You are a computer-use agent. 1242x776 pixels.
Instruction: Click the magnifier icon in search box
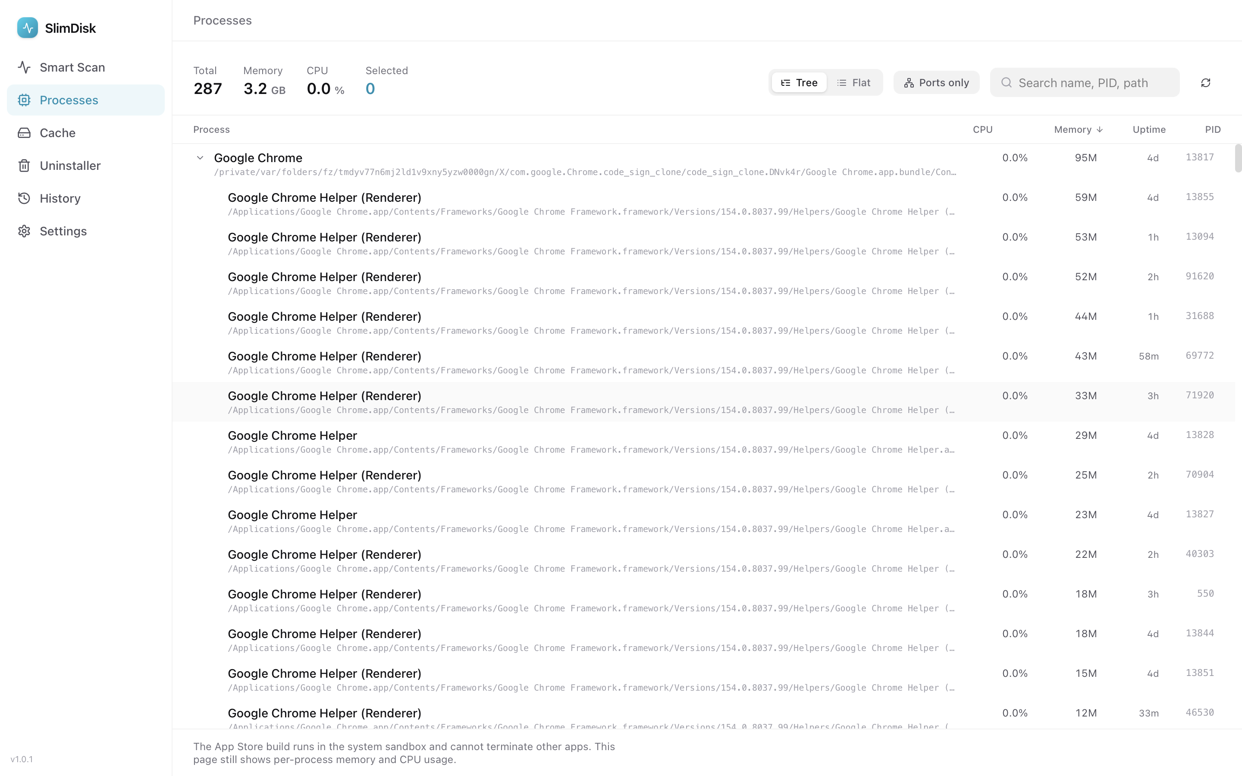1007,83
